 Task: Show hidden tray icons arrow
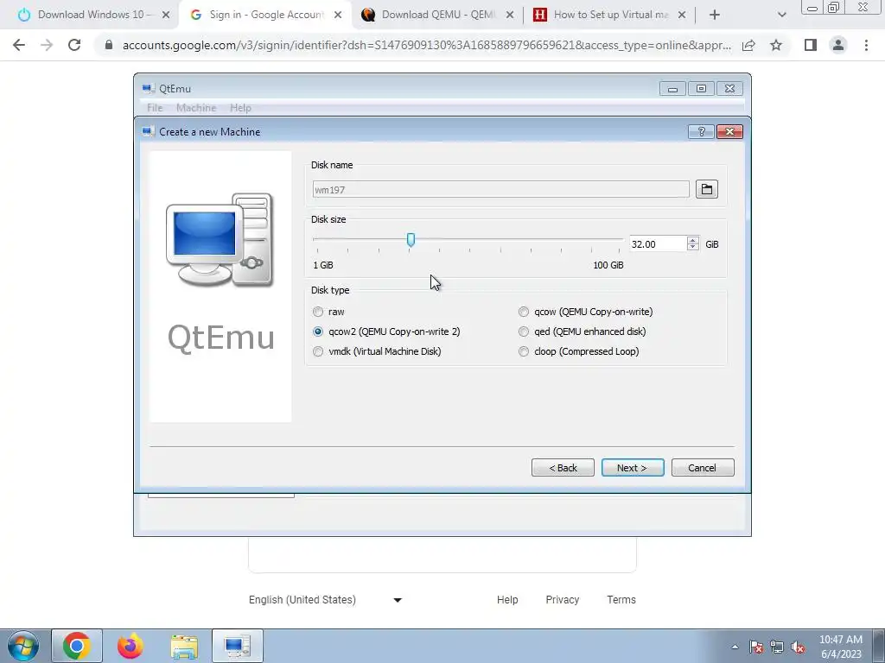coord(735,647)
